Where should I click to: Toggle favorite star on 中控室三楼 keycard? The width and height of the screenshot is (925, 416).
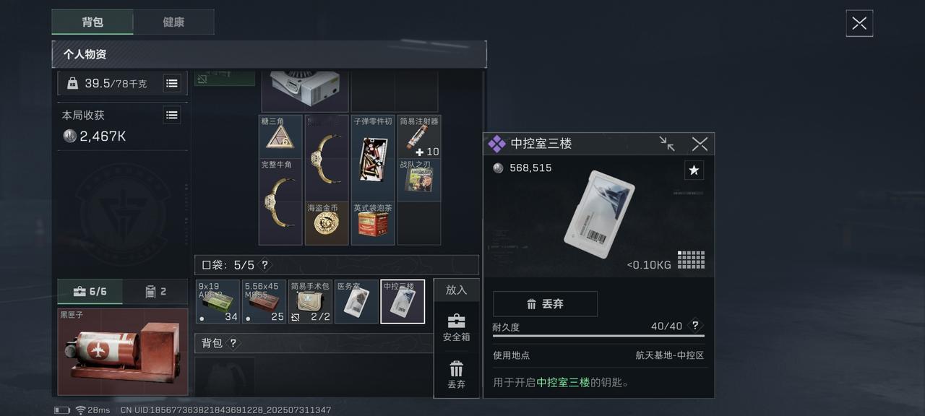[694, 170]
